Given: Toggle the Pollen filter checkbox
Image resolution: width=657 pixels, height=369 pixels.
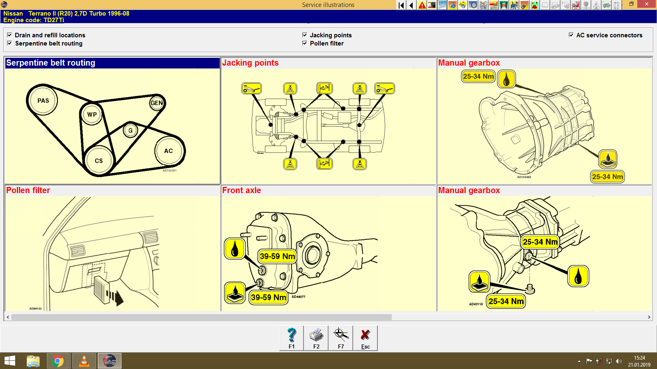Looking at the screenshot, I should click(x=305, y=43).
